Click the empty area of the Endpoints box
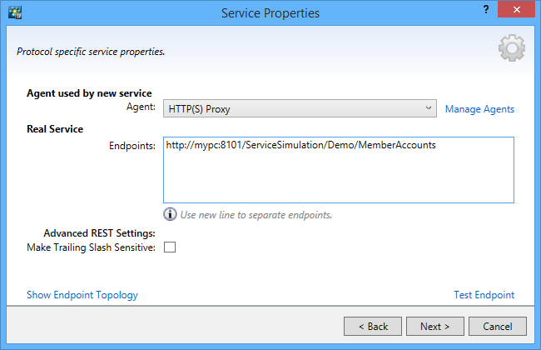 click(339, 179)
